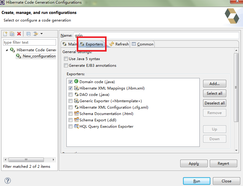The width and height of the screenshot is (243, 186).
Task: Click the Select all button
Action: pyautogui.click(x=214, y=93)
